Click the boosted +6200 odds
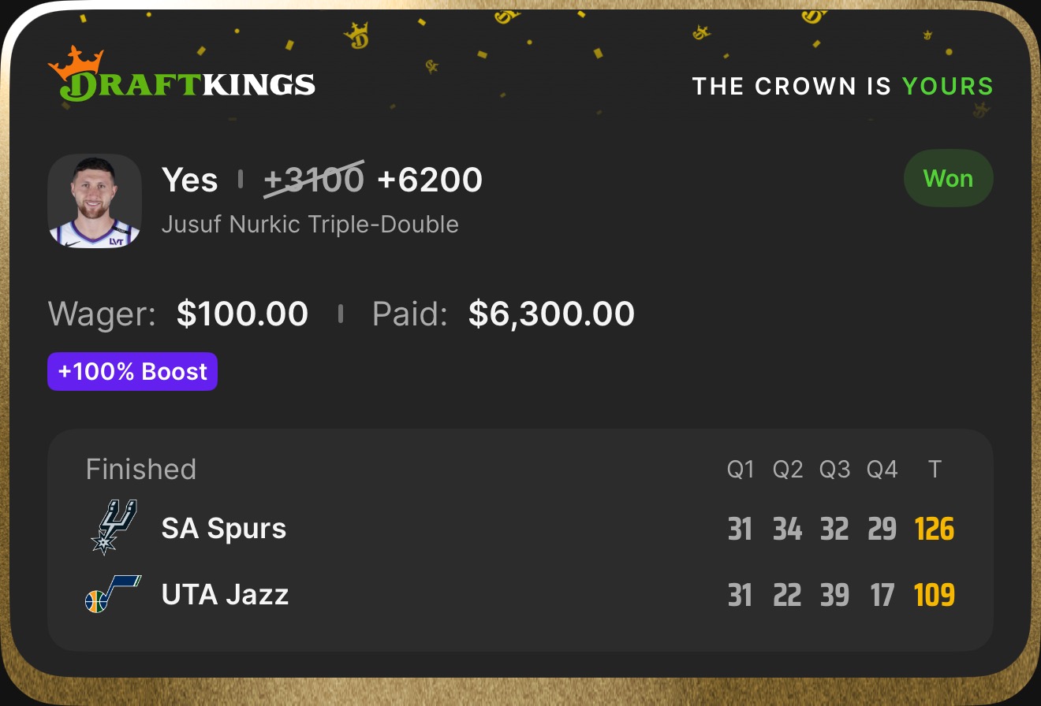 430,180
